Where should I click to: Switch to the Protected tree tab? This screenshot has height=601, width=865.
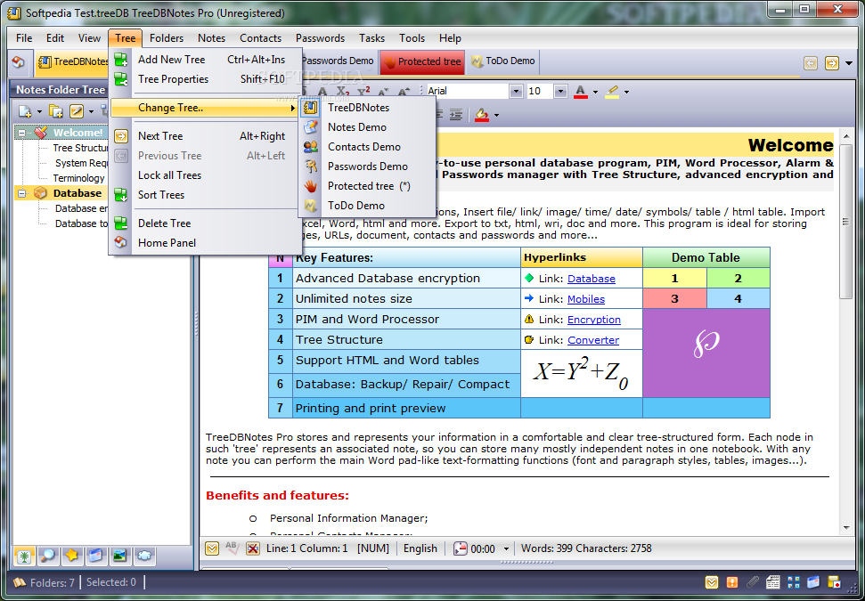[x=422, y=61]
